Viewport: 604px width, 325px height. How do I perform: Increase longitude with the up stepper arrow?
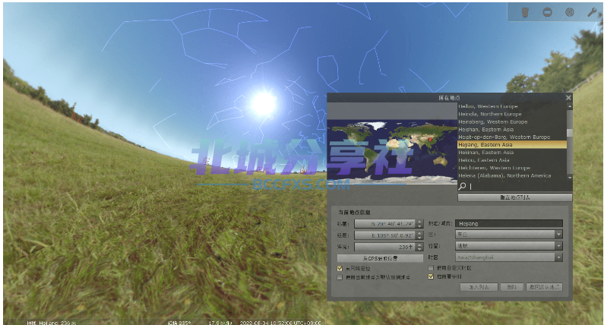coord(419,233)
